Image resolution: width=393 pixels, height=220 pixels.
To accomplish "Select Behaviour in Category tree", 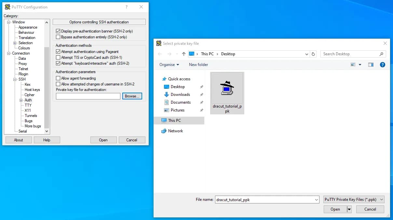I will click(26, 32).
